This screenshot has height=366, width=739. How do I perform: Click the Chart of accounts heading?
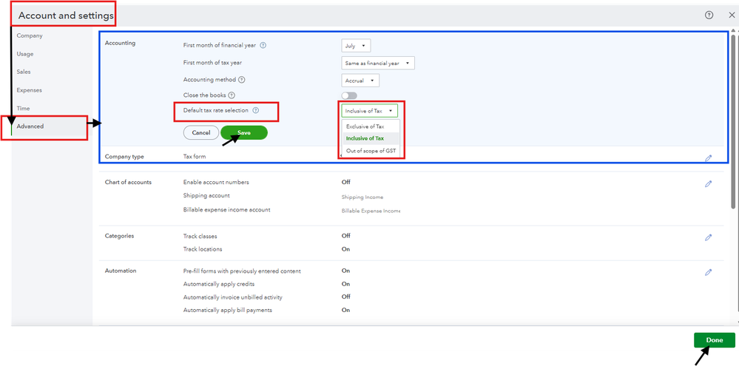[x=128, y=182]
